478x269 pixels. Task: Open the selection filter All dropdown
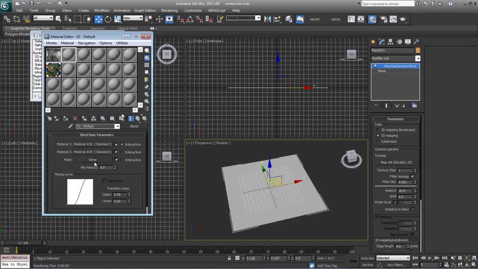coord(43,18)
